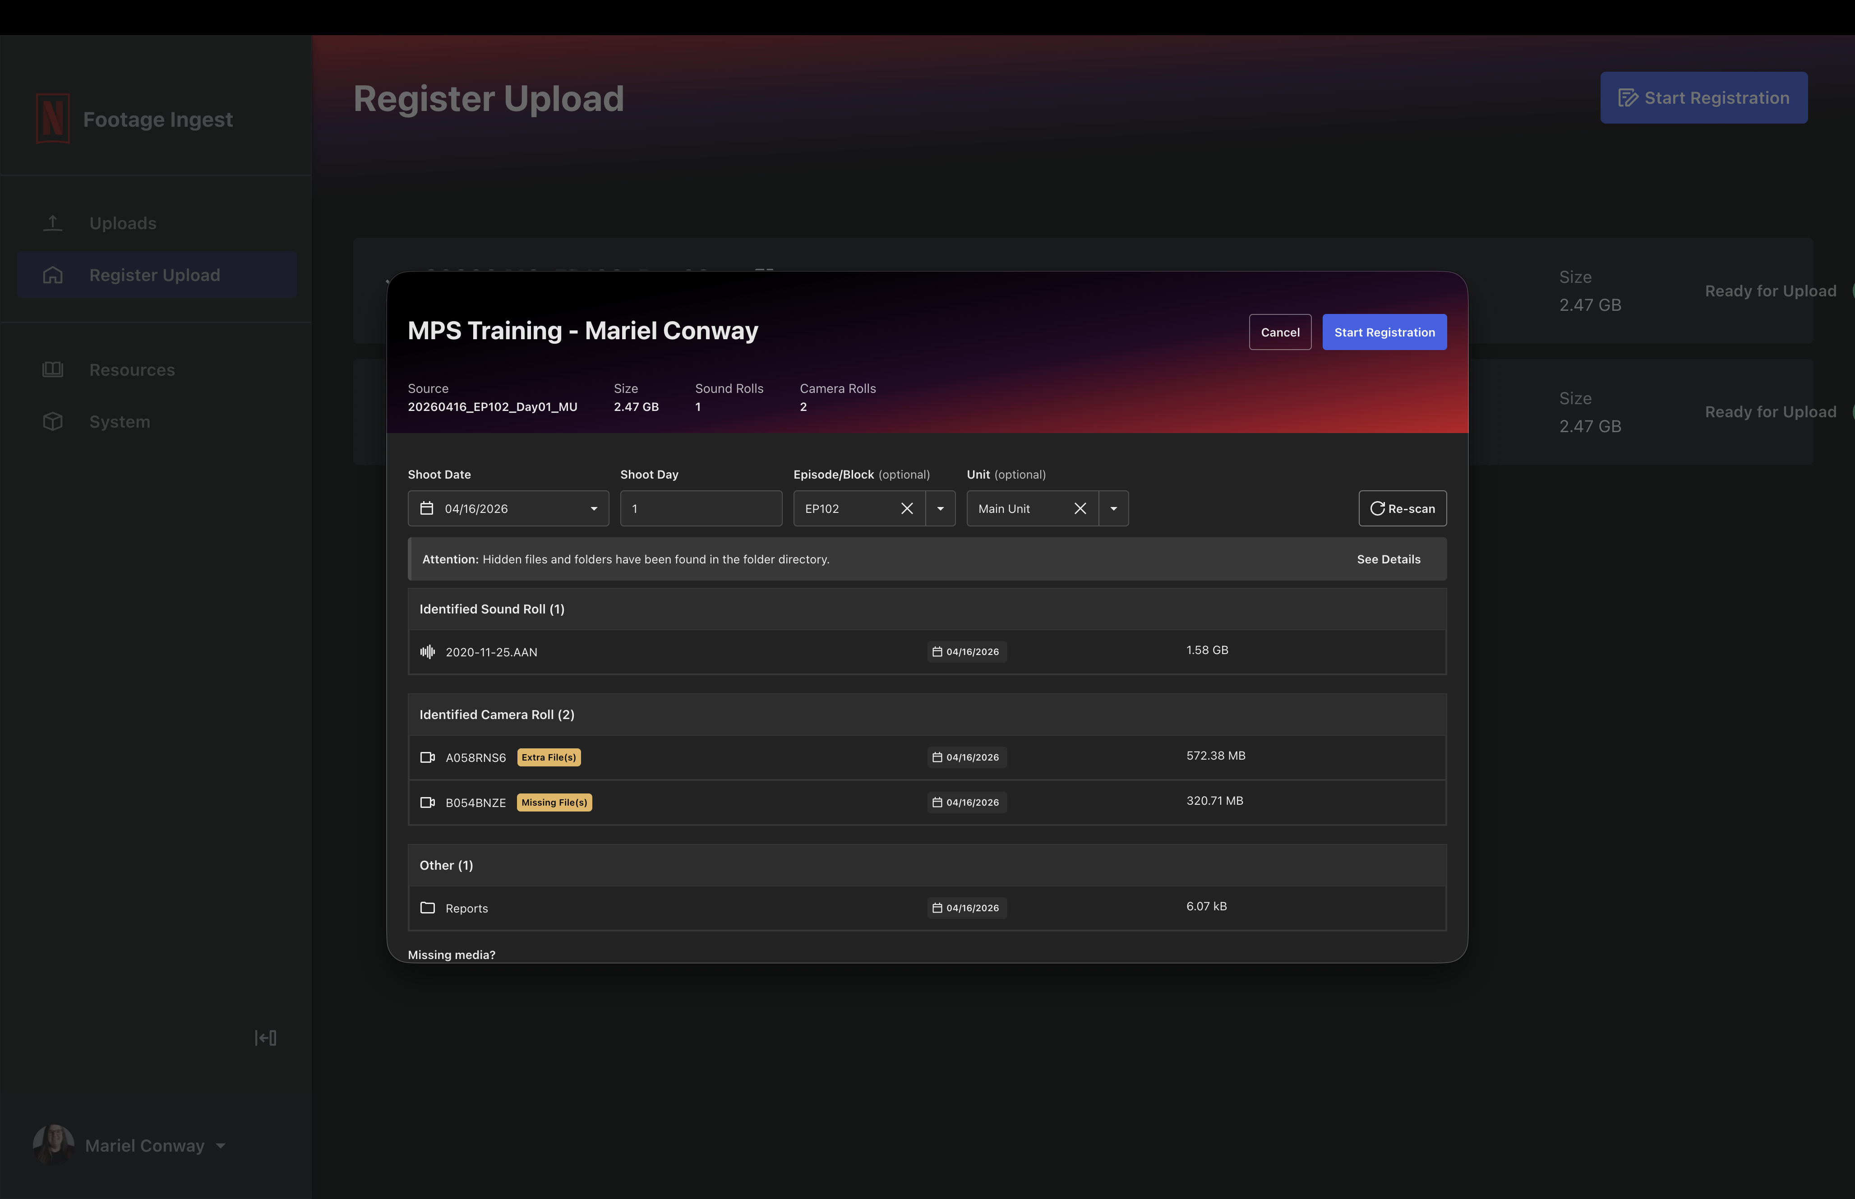The width and height of the screenshot is (1855, 1199).
Task: Click the page-level Start Registration button
Action: (1703, 97)
